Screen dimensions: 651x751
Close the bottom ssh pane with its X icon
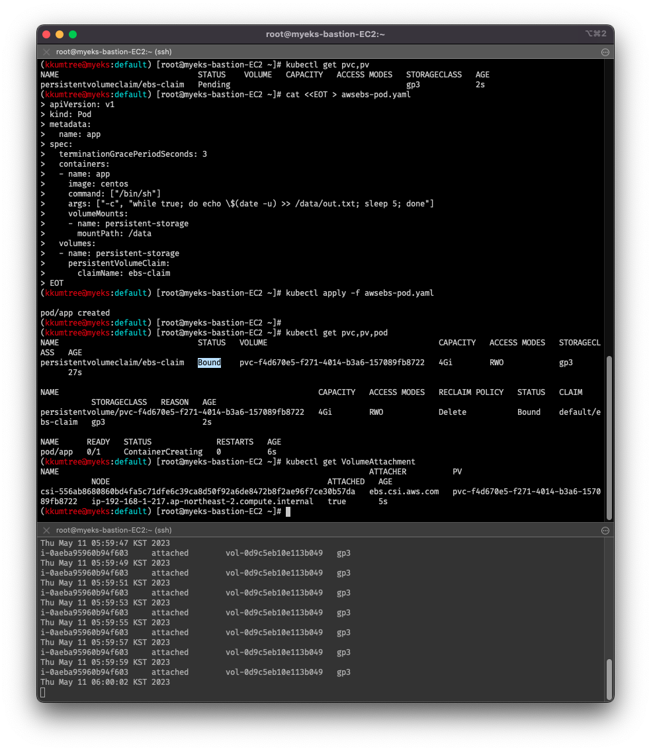point(46,530)
